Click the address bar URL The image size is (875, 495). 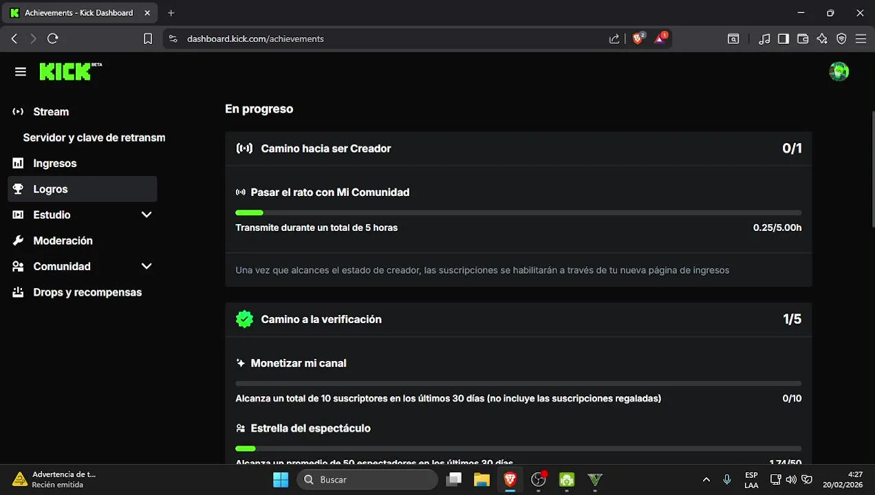coord(255,39)
